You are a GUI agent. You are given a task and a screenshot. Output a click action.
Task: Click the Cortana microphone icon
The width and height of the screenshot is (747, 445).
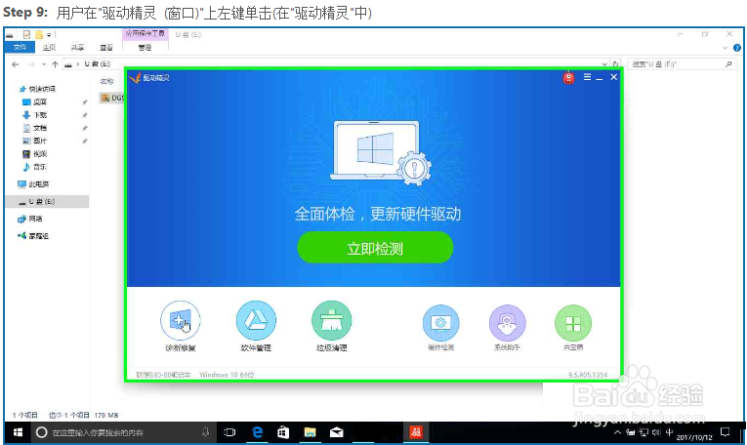click(205, 432)
